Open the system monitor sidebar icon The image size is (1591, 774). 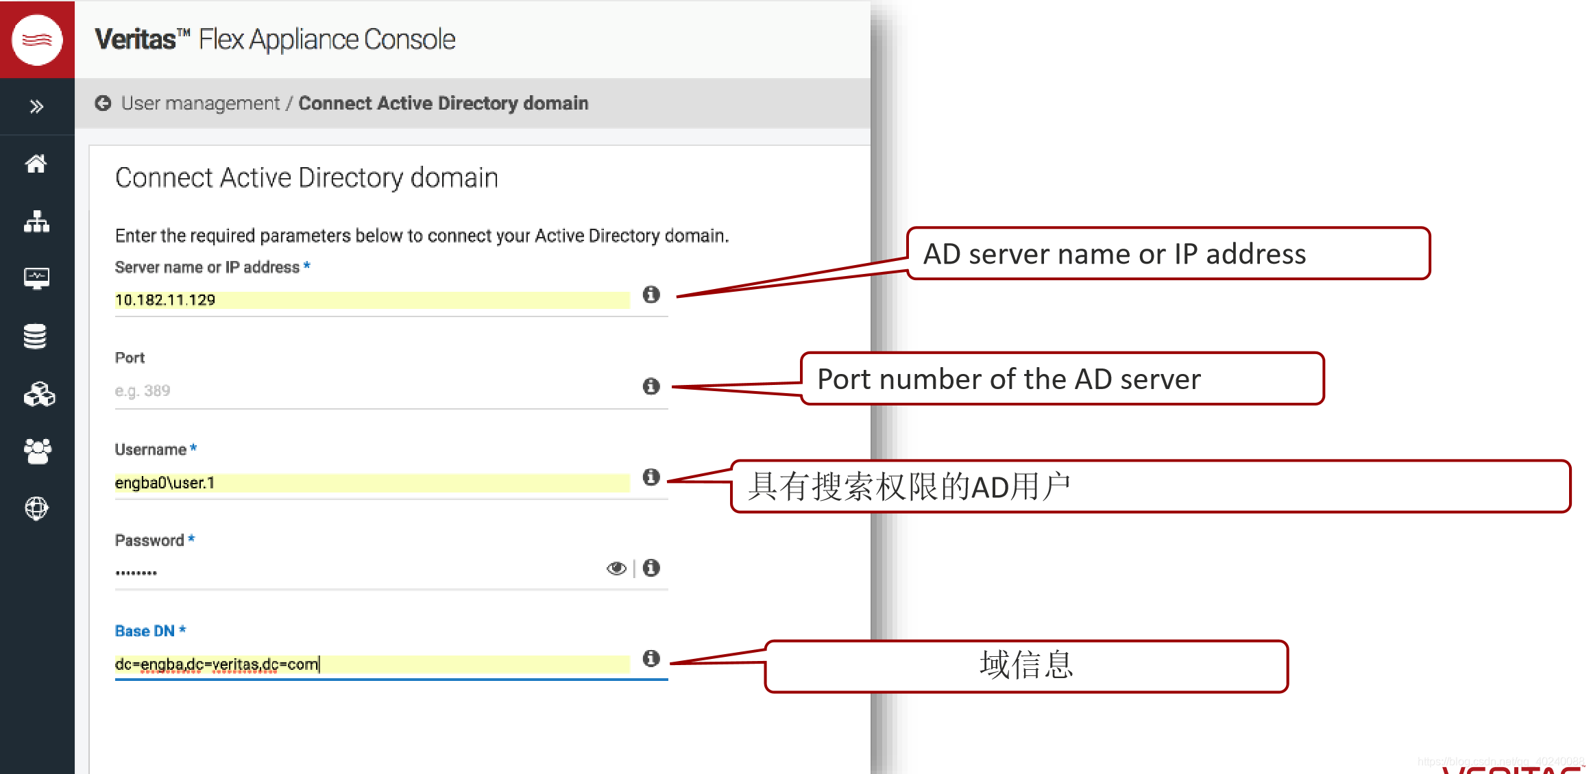36,278
